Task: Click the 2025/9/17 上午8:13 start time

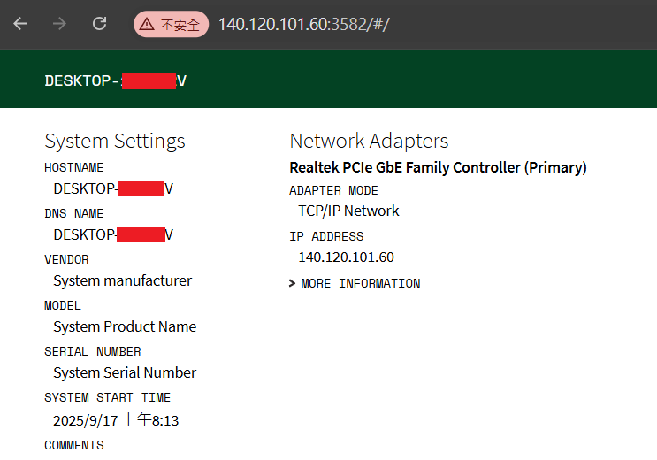Action: pyautogui.click(x=116, y=419)
